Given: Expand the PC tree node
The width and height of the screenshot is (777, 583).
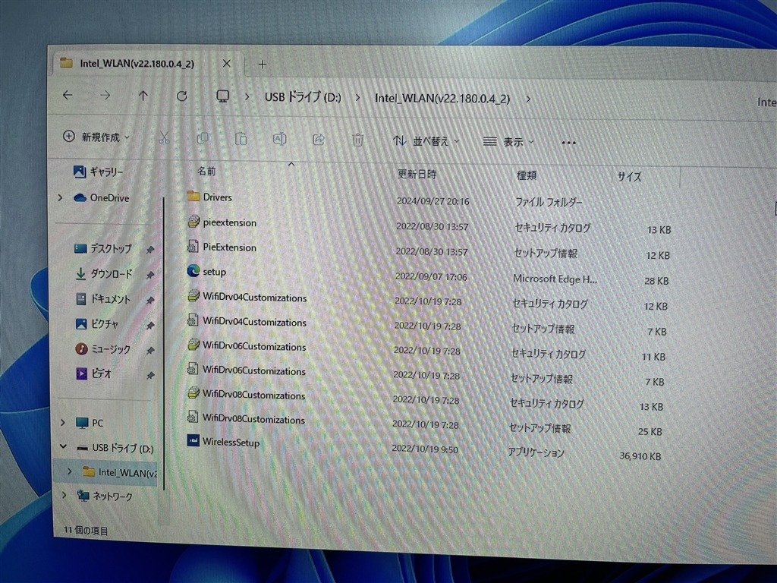Looking at the screenshot, I should pyautogui.click(x=62, y=422).
